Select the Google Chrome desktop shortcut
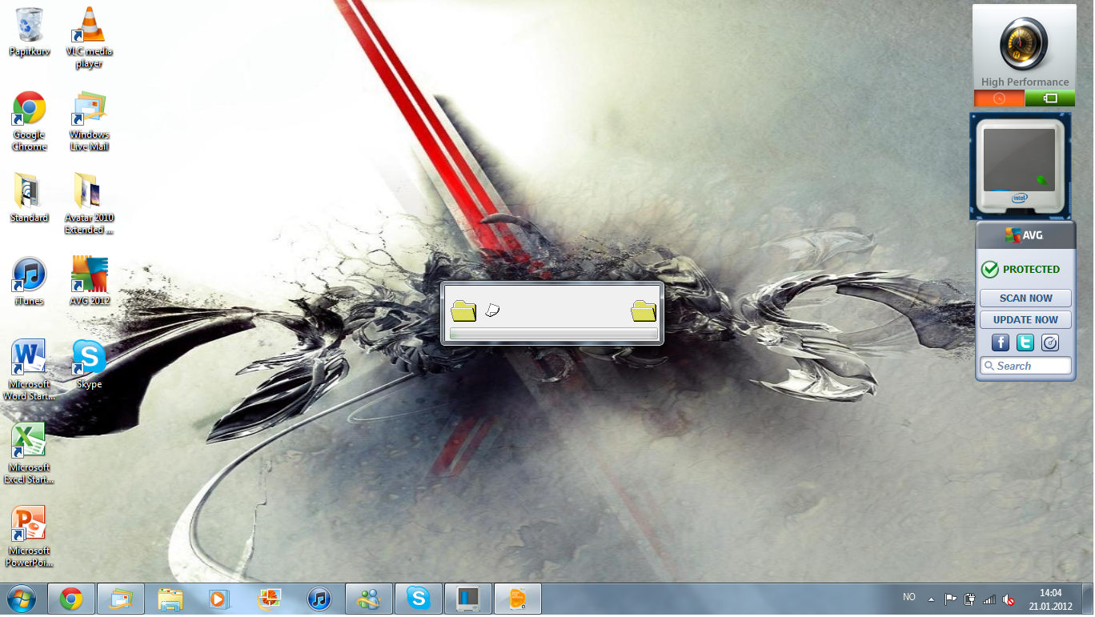The image size is (1095, 617). click(x=30, y=121)
